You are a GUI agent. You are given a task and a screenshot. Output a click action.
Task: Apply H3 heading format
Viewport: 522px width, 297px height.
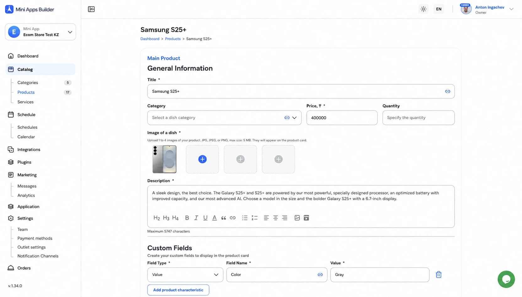166,218
